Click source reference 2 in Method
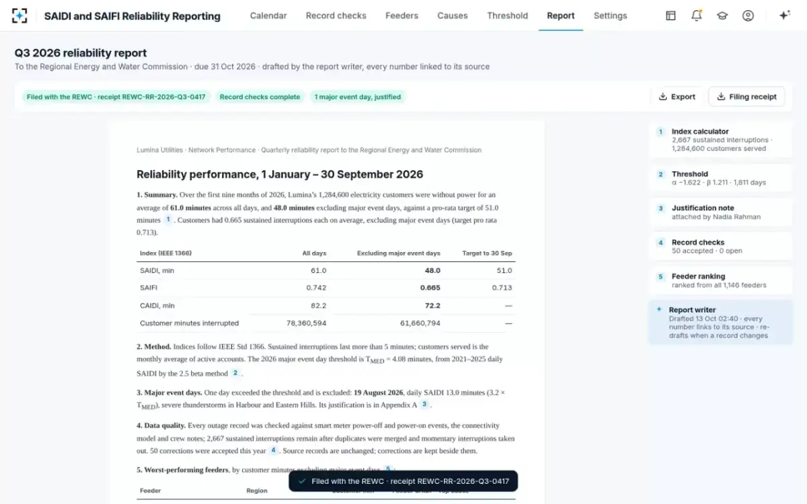The width and height of the screenshot is (807, 504). (235, 373)
